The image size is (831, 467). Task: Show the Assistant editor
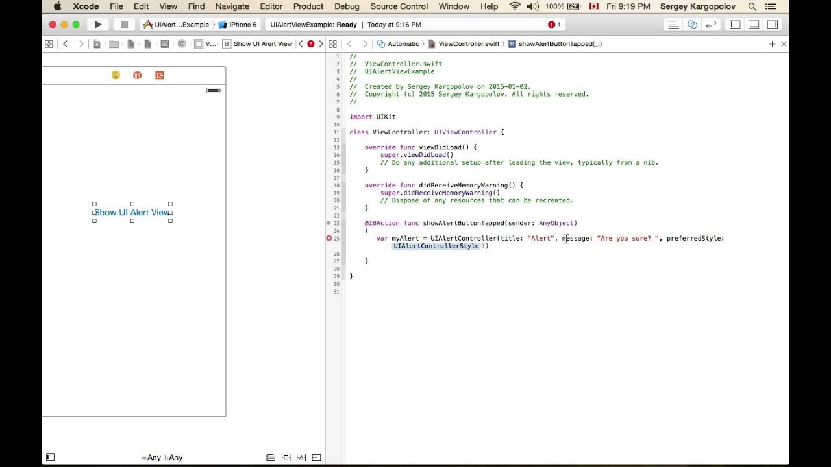click(692, 25)
